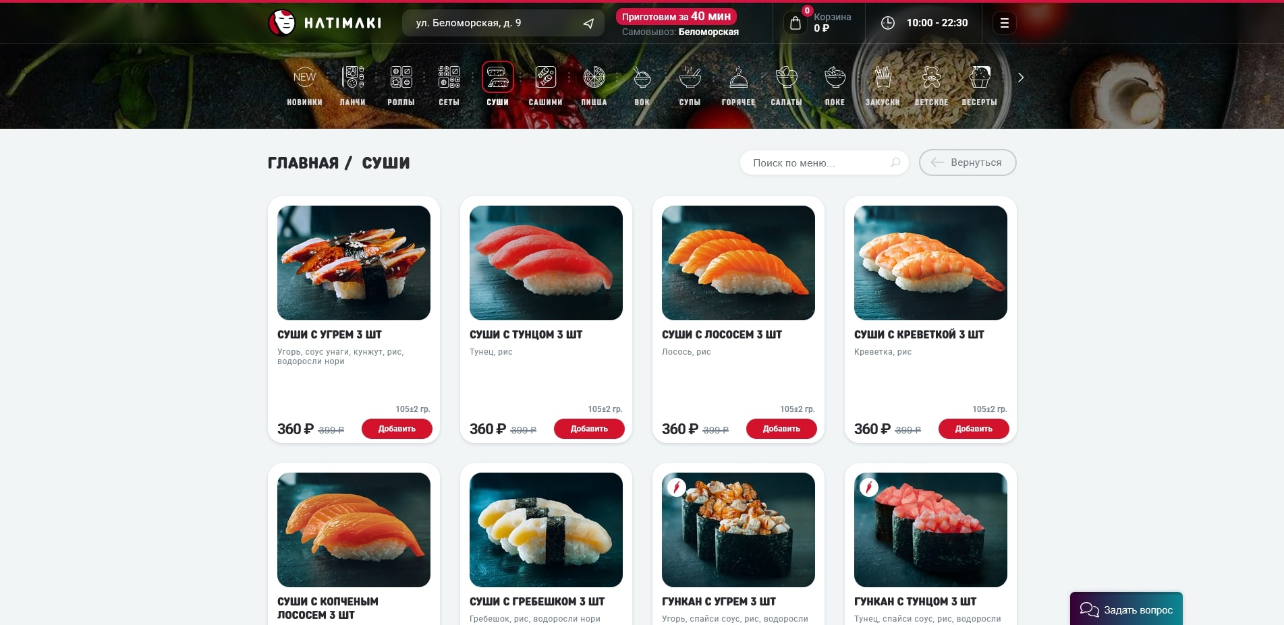
Task: Click the Вернуться back button
Action: tap(968, 162)
